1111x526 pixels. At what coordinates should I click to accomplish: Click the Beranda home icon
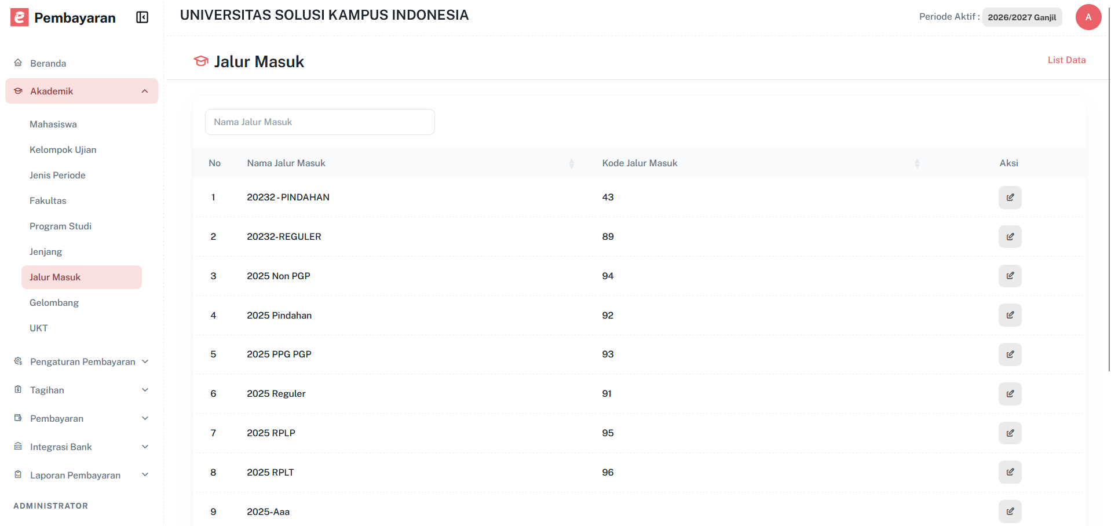coord(18,63)
